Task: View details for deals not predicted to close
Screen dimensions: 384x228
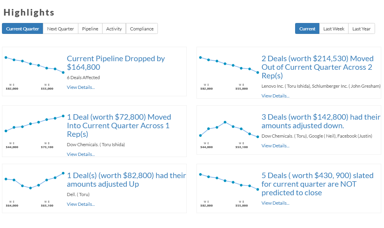Action: pyautogui.click(x=275, y=203)
